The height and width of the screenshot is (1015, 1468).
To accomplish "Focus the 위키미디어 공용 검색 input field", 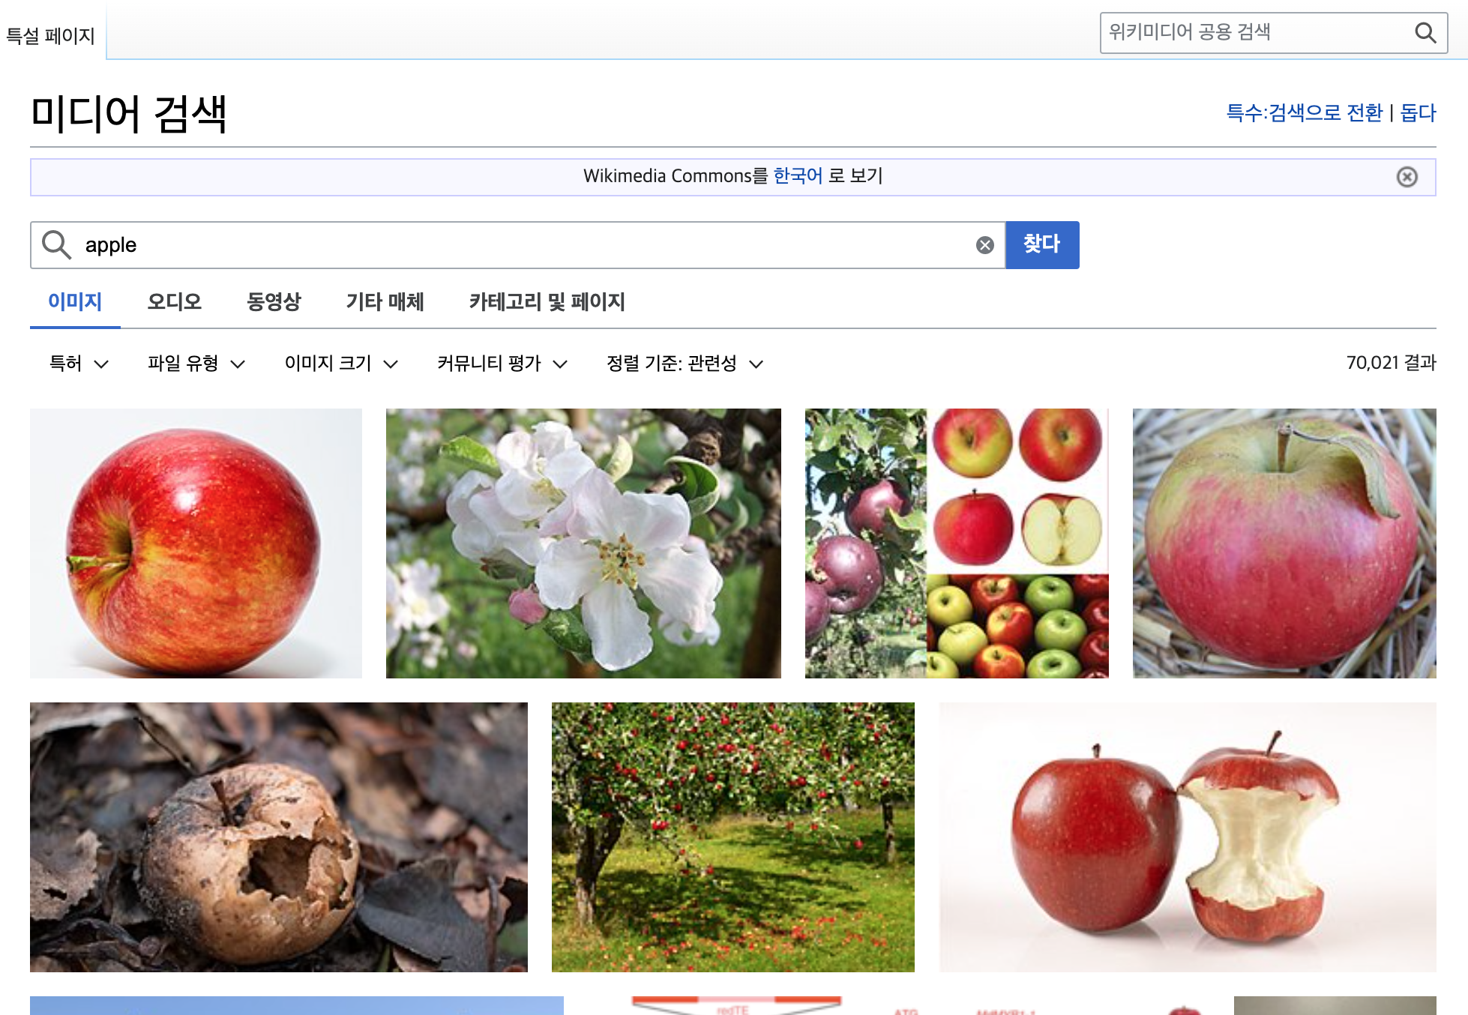I will 1252,33.
